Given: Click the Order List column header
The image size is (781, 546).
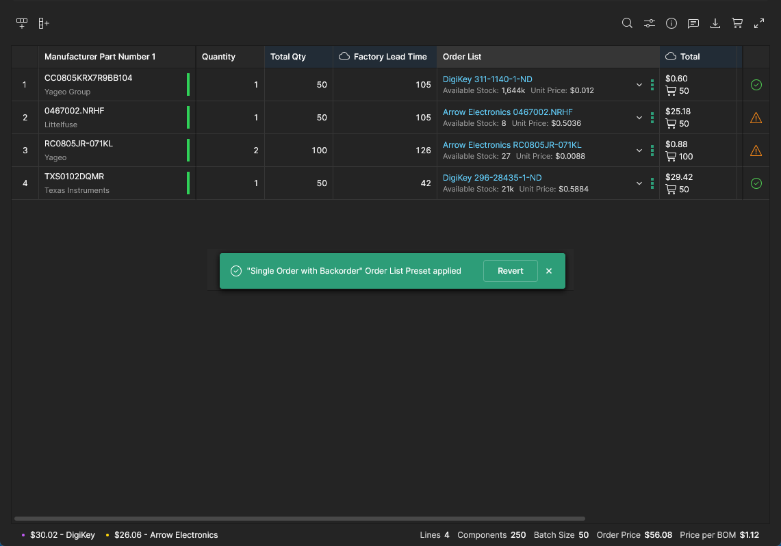Looking at the screenshot, I should pyautogui.click(x=462, y=57).
